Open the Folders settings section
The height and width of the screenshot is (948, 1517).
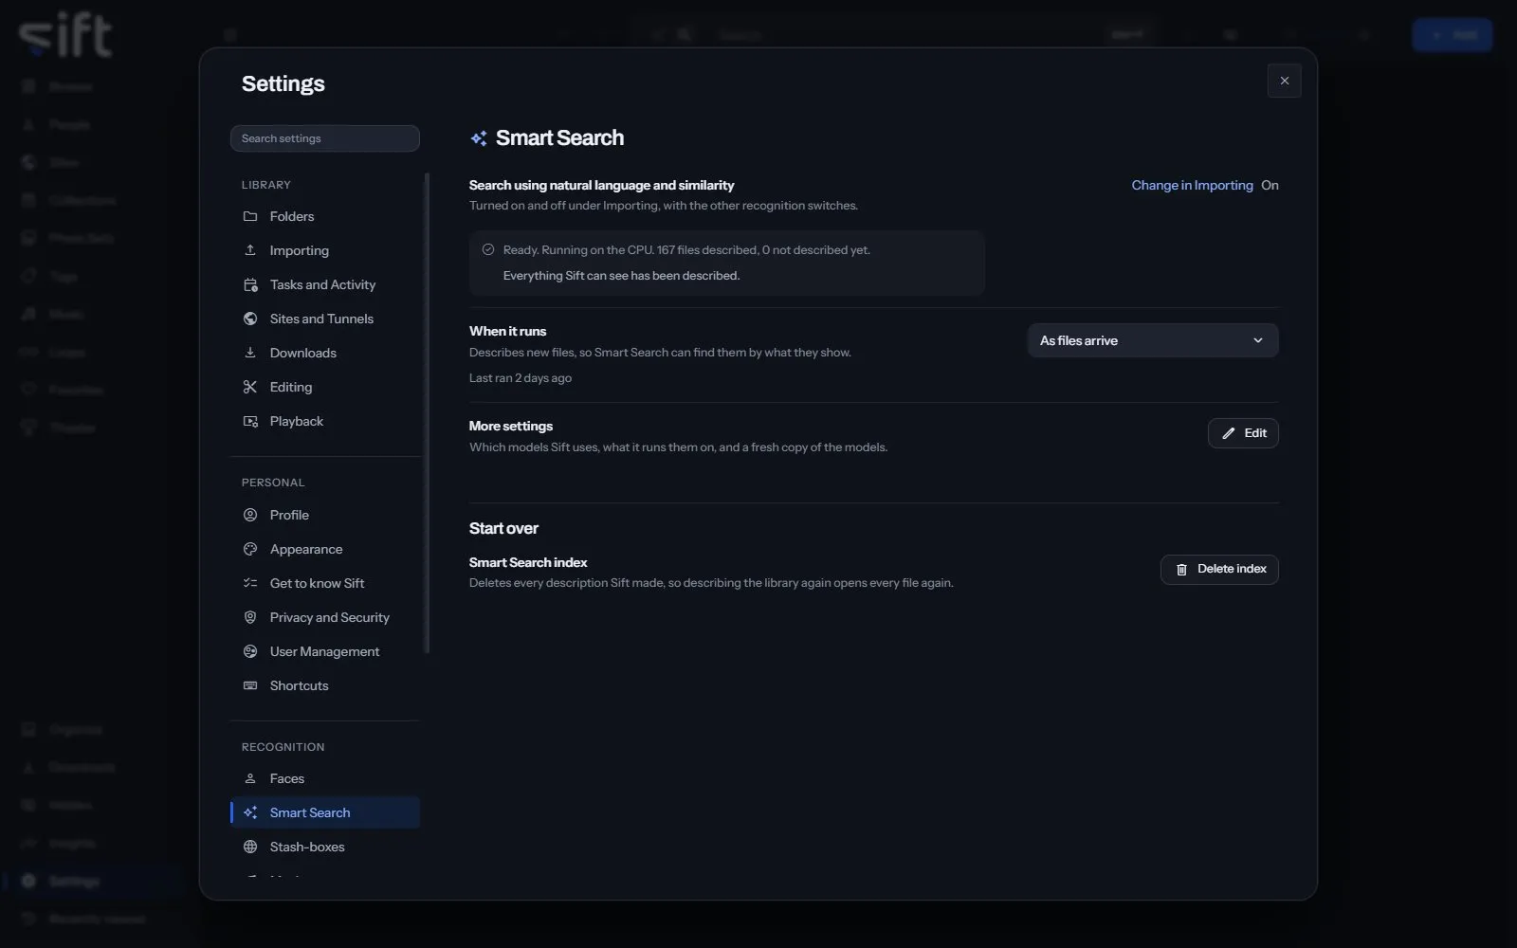pyautogui.click(x=325, y=216)
